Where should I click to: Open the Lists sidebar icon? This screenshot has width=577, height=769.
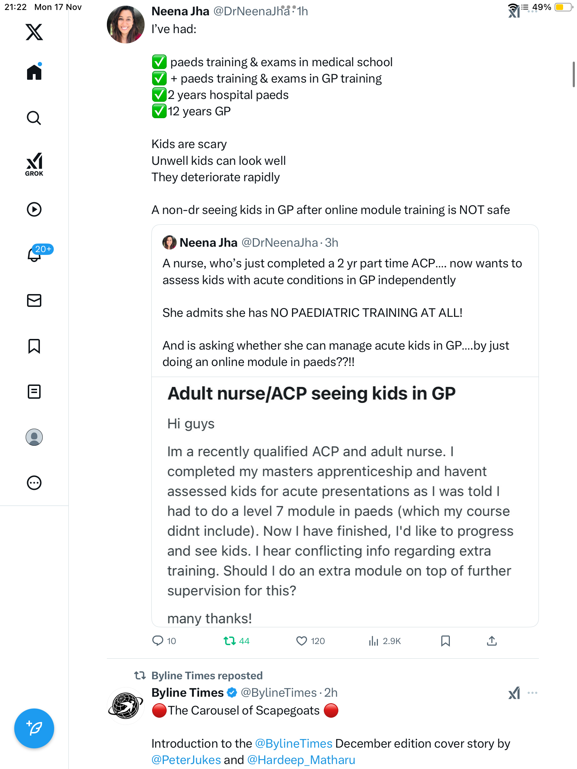point(34,392)
